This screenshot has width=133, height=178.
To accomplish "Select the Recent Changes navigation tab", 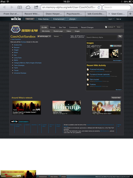I will [87, 27].
